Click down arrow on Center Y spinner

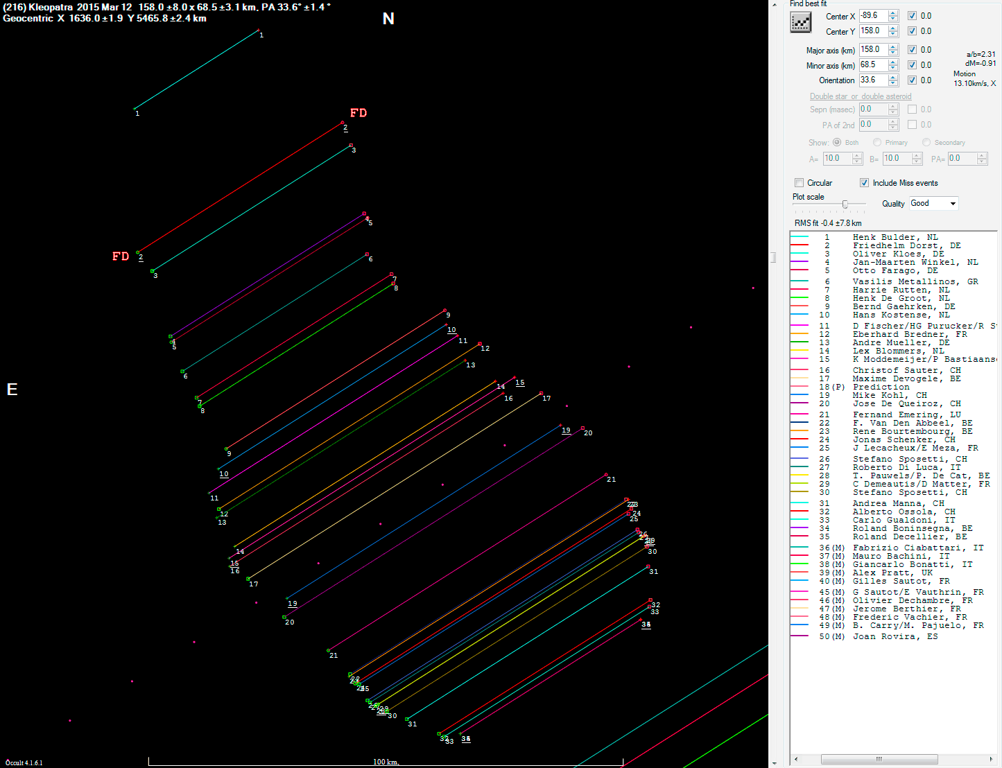pos(893,34)
